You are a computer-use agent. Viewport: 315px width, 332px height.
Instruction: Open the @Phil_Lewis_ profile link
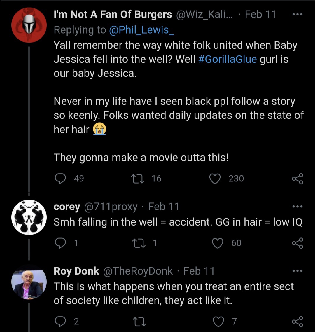pyautogui.click(x=141, y=30)
